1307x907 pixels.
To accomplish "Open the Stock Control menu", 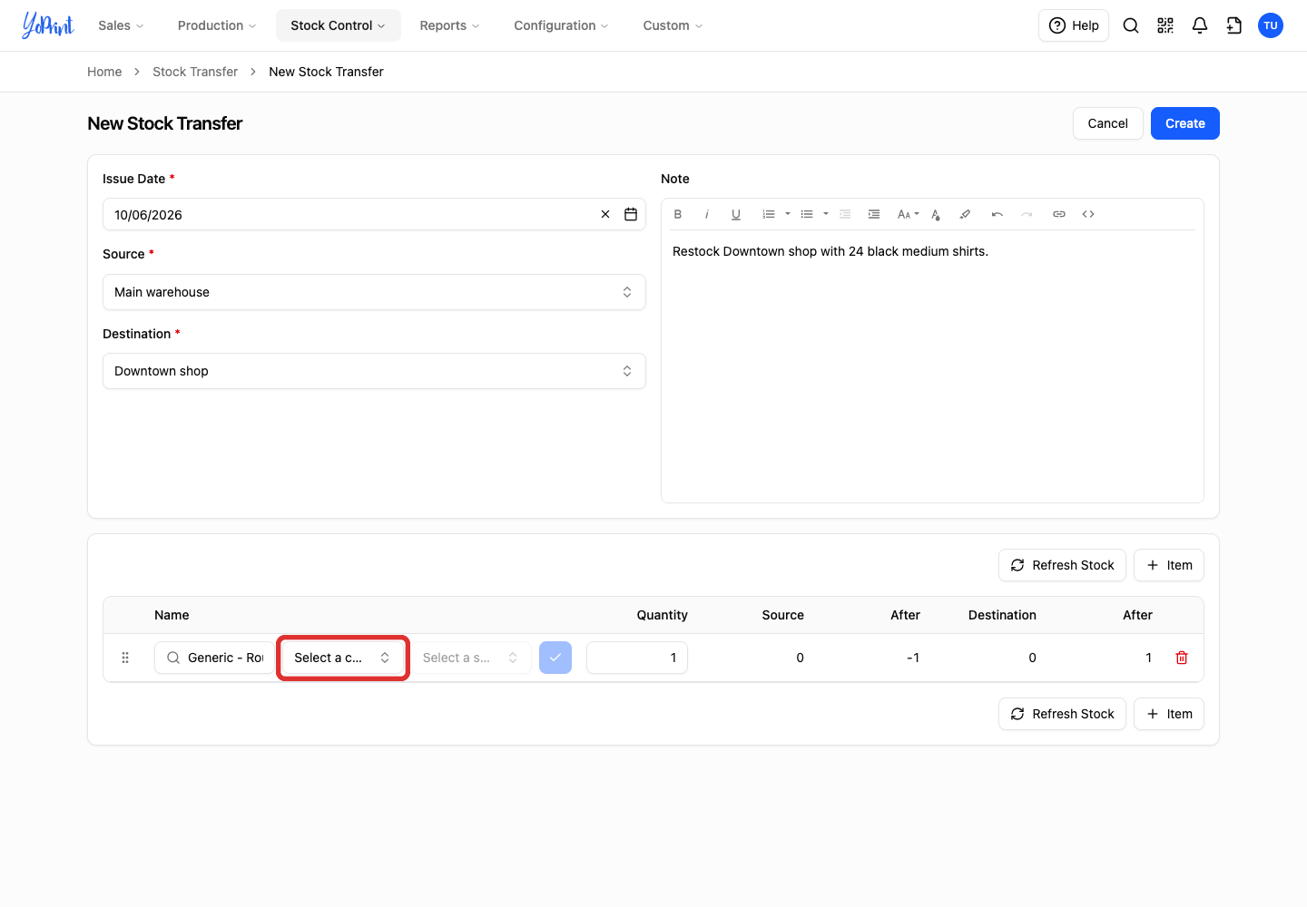I will (x=338, y=25).
